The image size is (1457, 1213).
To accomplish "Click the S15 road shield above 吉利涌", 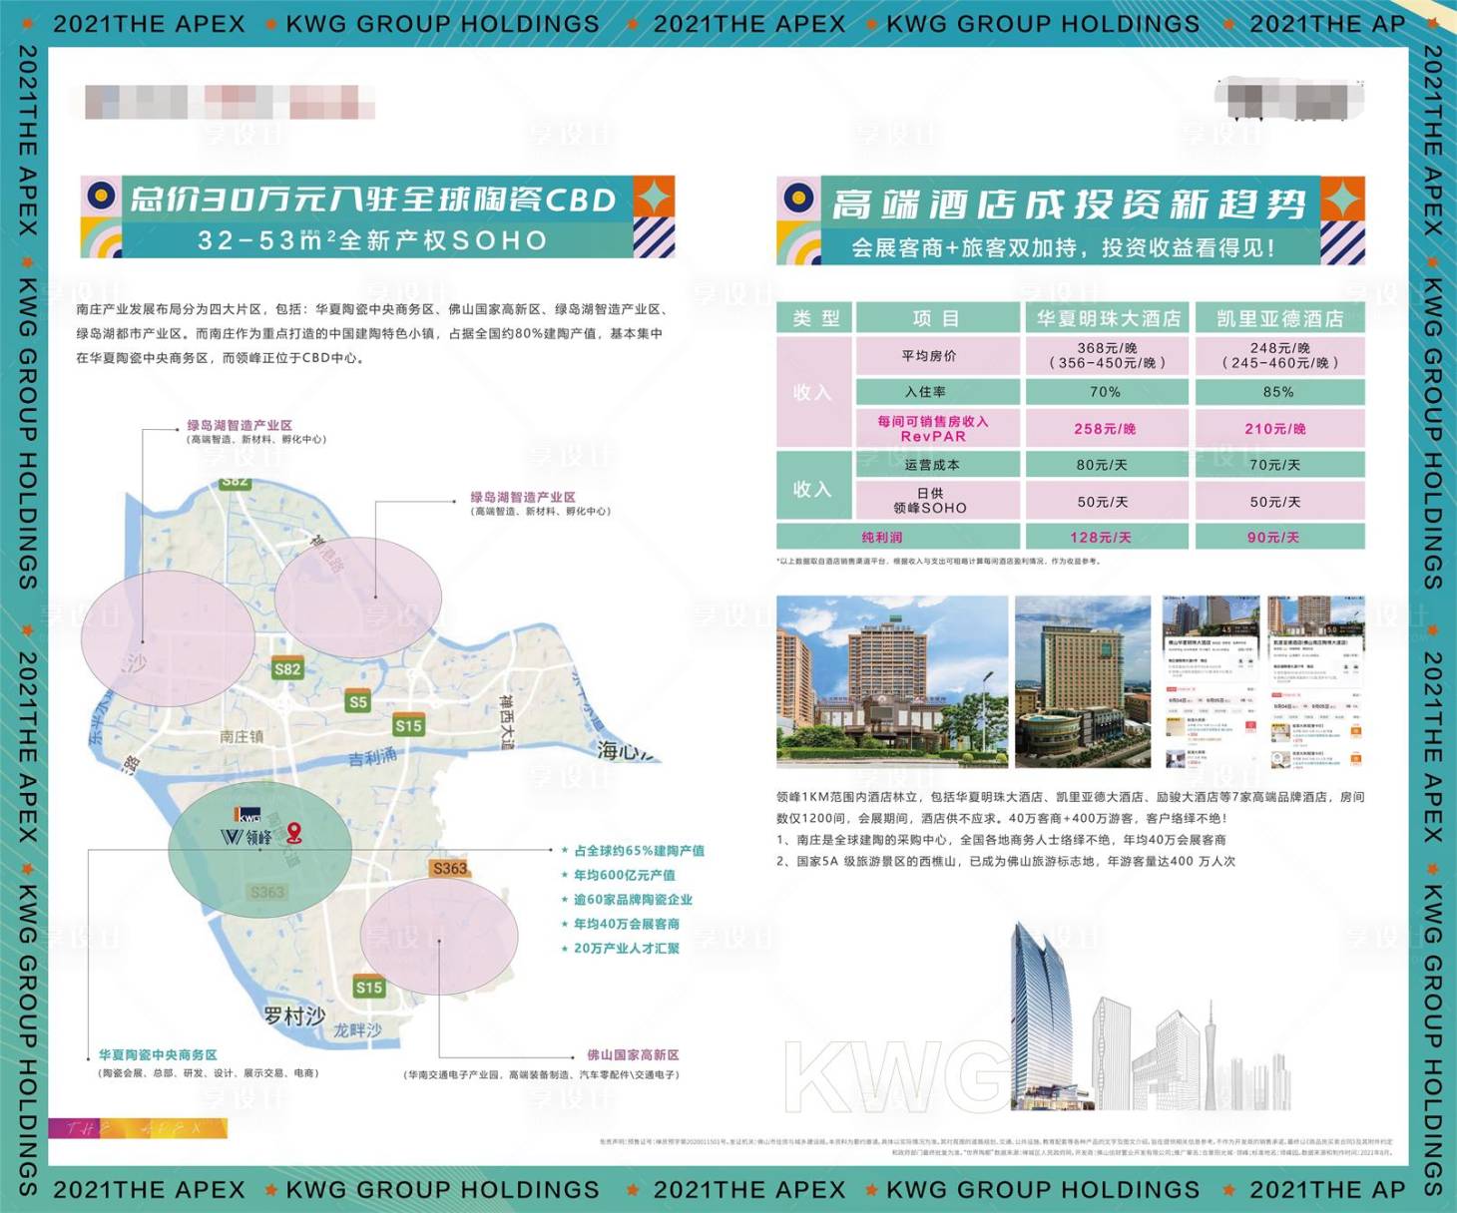I will 408,725.
